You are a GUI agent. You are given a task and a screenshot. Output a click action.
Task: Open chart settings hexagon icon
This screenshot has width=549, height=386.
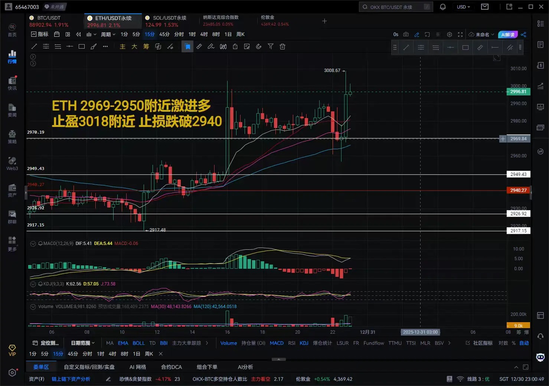[x=450, y=35]
